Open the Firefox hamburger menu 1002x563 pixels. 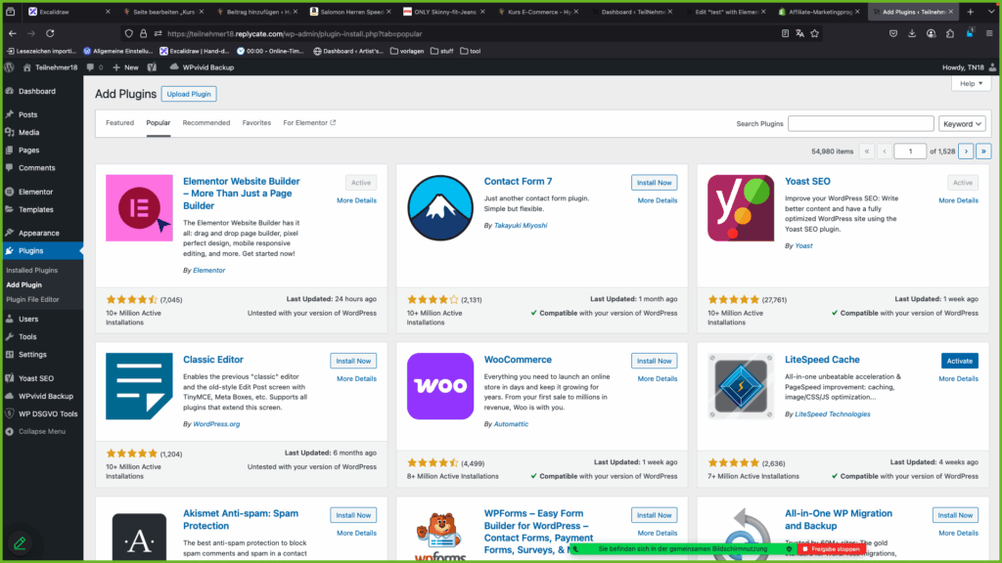[989, 34]
